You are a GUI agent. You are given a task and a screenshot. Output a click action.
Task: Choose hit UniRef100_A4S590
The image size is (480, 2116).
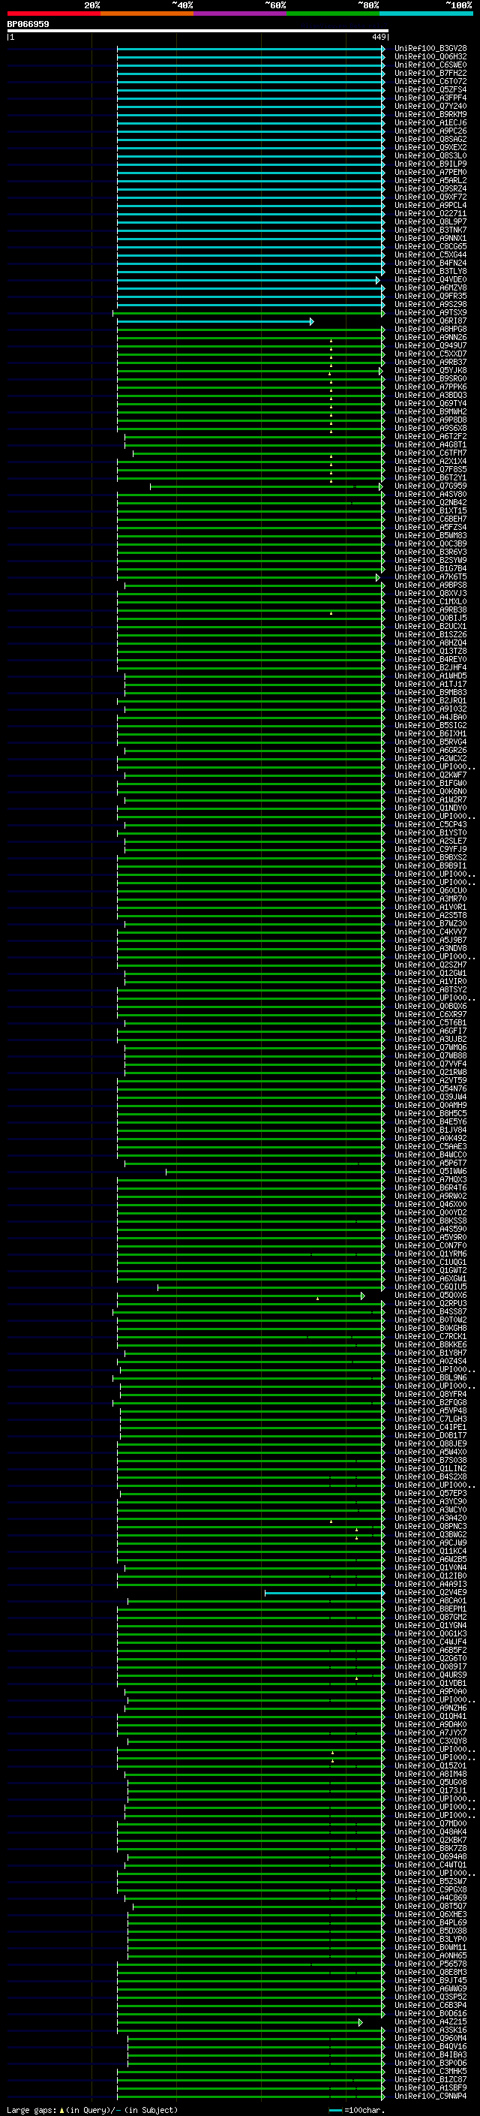point(430,1229)
